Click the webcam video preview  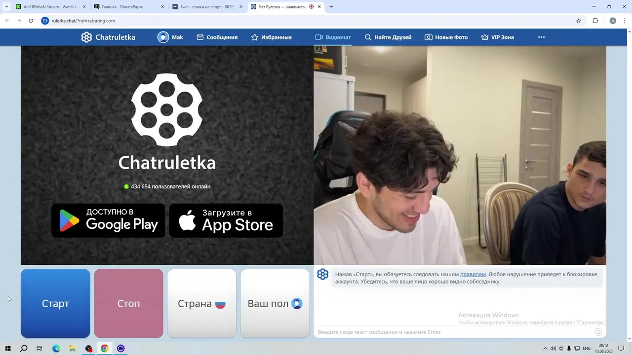(460, 155)
